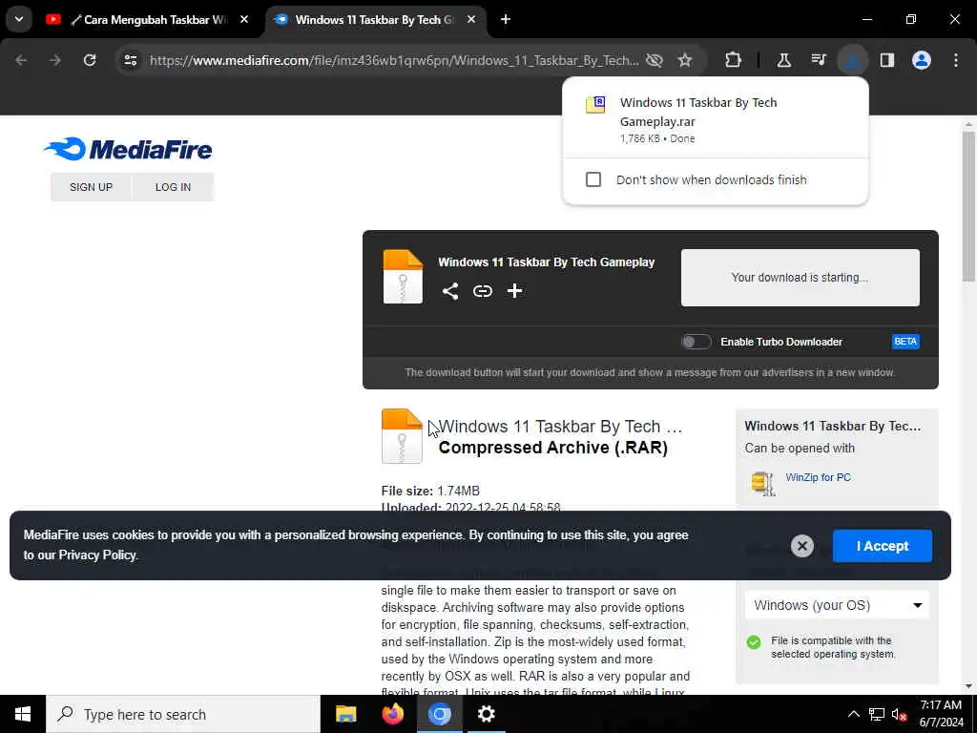The height and width of the screenshot is (733, 977).
Task: Open Windows Start menu
Action: [x=23, y=714]
